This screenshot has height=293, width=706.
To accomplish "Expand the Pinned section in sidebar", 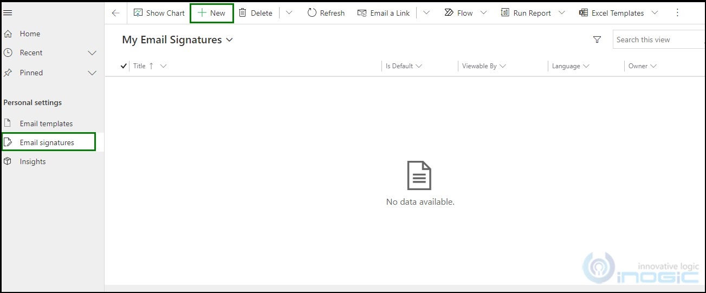I will 92,73.
